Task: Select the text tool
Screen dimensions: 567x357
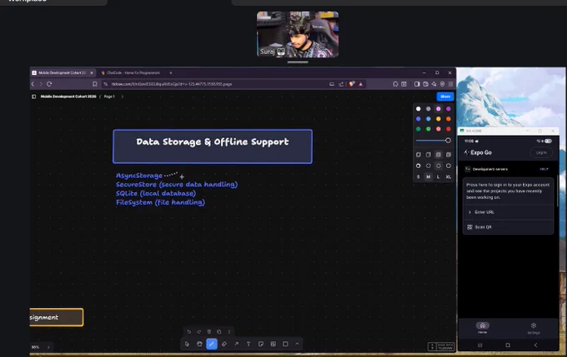Action: coord(248,344)
